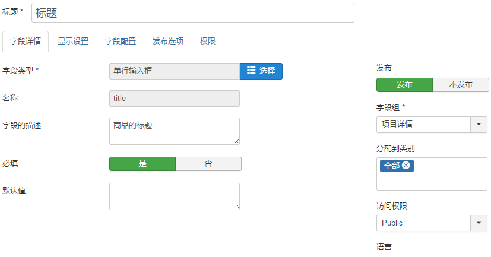Viewport: 491px width, 257px height.
Task: Select the 字段详情 tab
Action: pyautogui.click(x=26, y=42)
